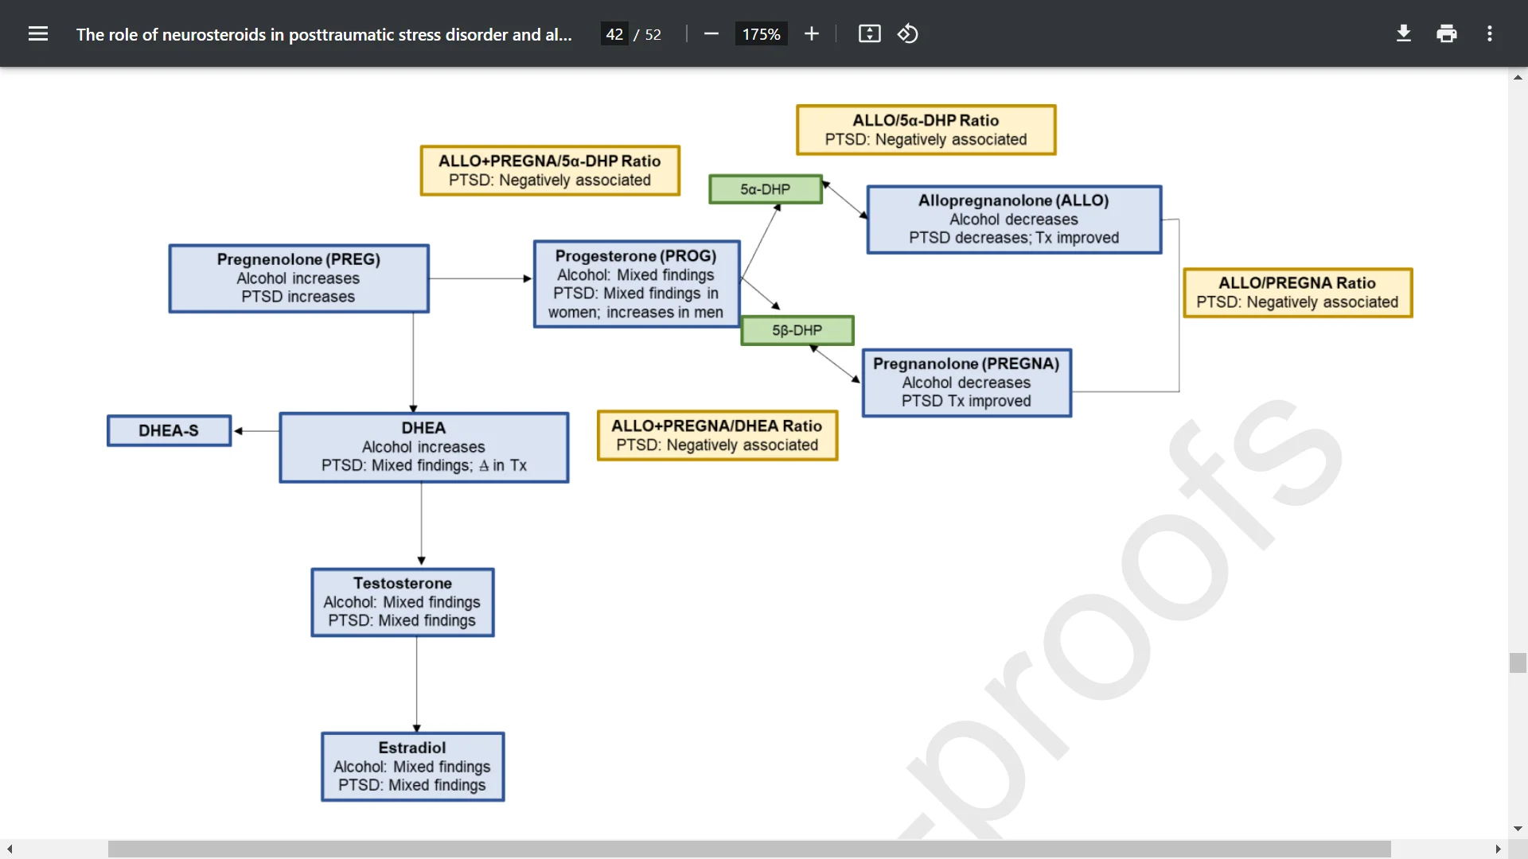Viewport: 1528px width, 859px height.
Task: Click the vertical scrollbar thumb
Action: (1518, 663)
